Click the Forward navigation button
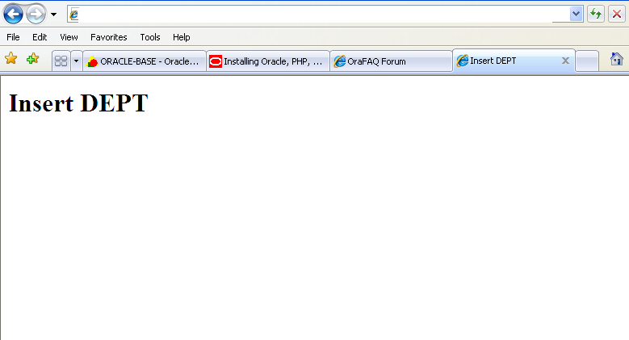629x340 pixels. click(x=36, y=14)
